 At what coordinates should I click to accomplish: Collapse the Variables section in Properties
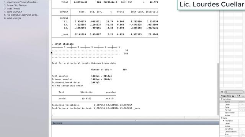221,99
